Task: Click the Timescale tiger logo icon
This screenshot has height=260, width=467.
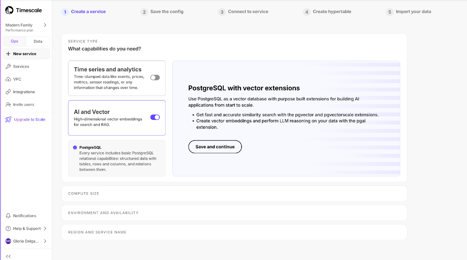Action: 9,10
